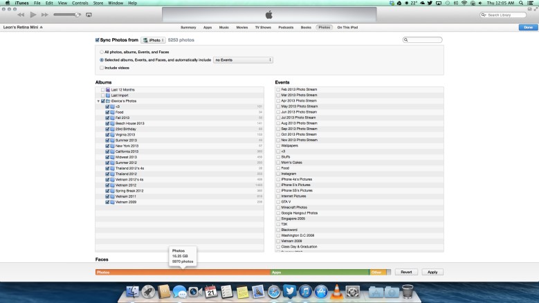Open the Controls menu
The height and width of the screenshot is (303, 539).
[x=80, y=3]
